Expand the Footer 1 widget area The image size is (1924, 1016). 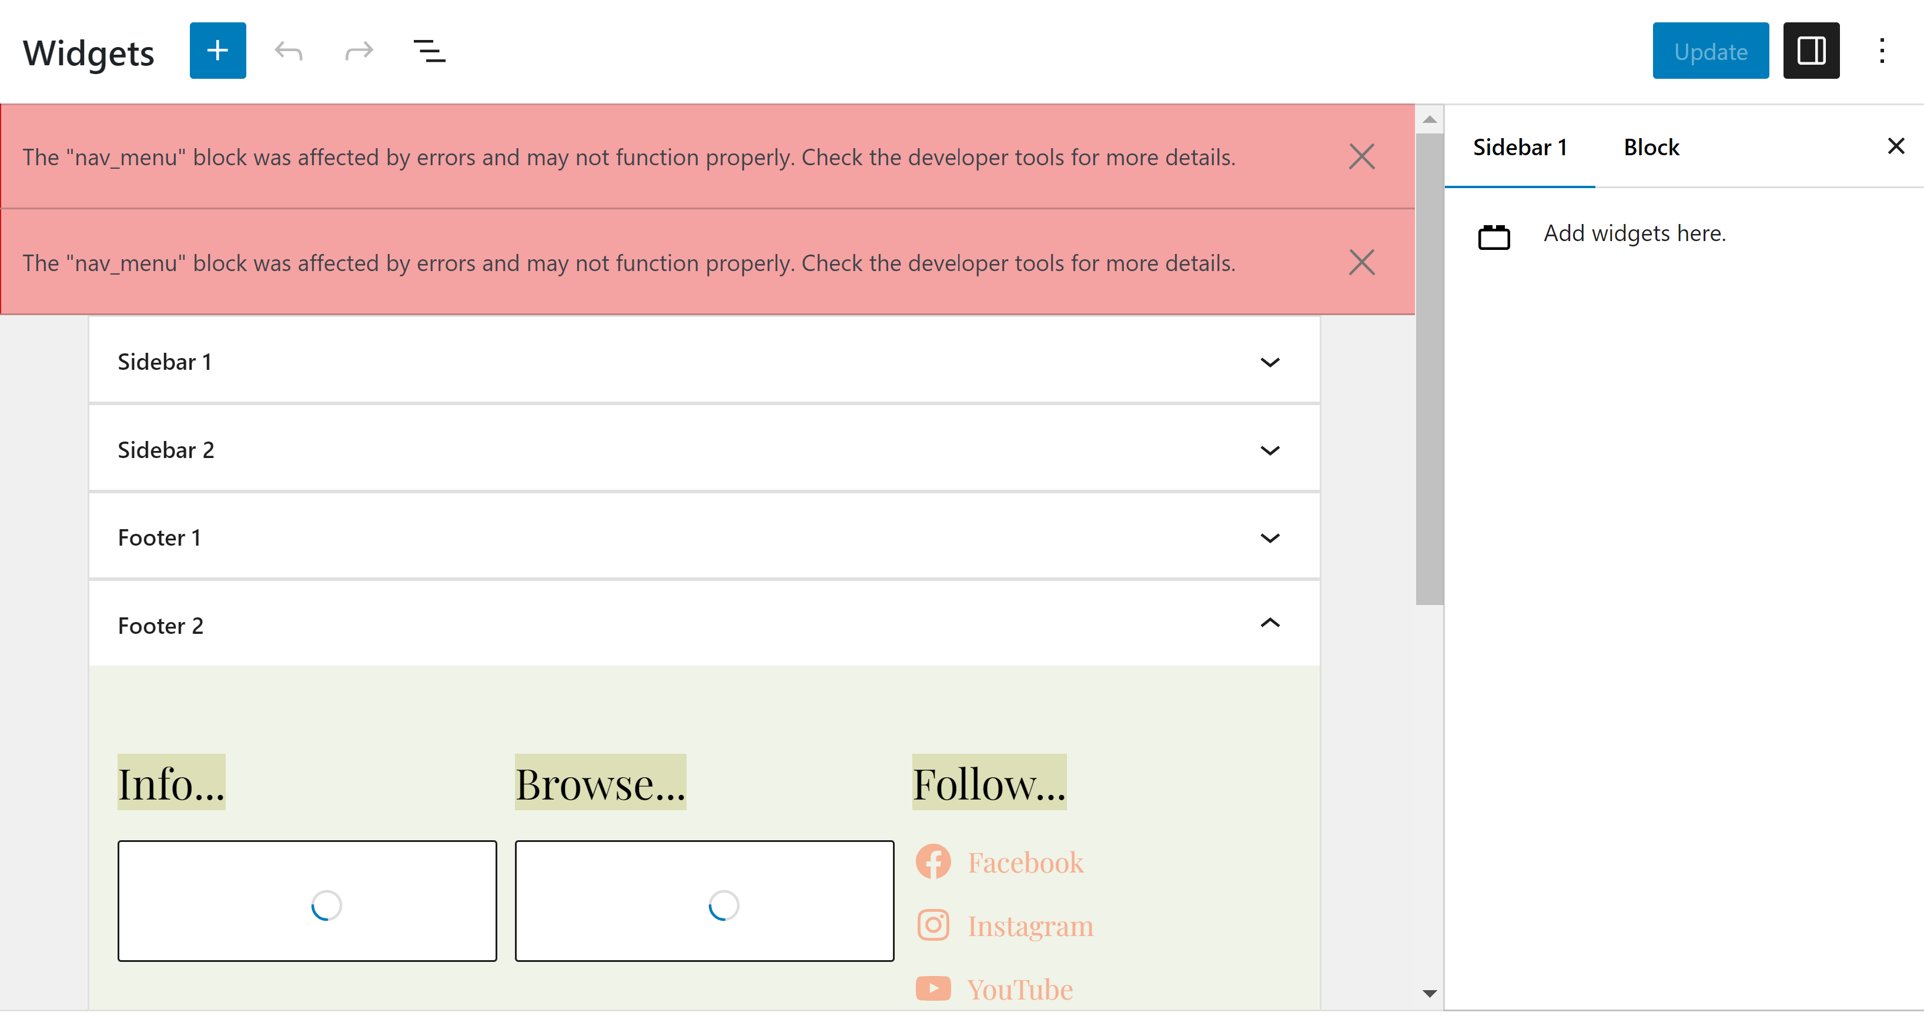pyautogui.click(x=1270, y=538)
